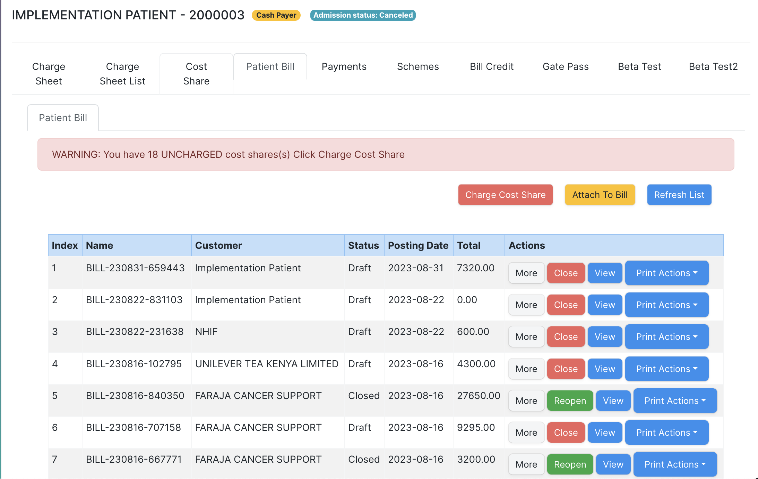Click More for BILL-230816-667771
Viewport: 758px width, 479px height.
point(526,464)
